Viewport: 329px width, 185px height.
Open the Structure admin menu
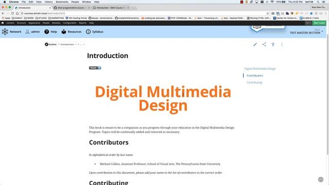21,23
